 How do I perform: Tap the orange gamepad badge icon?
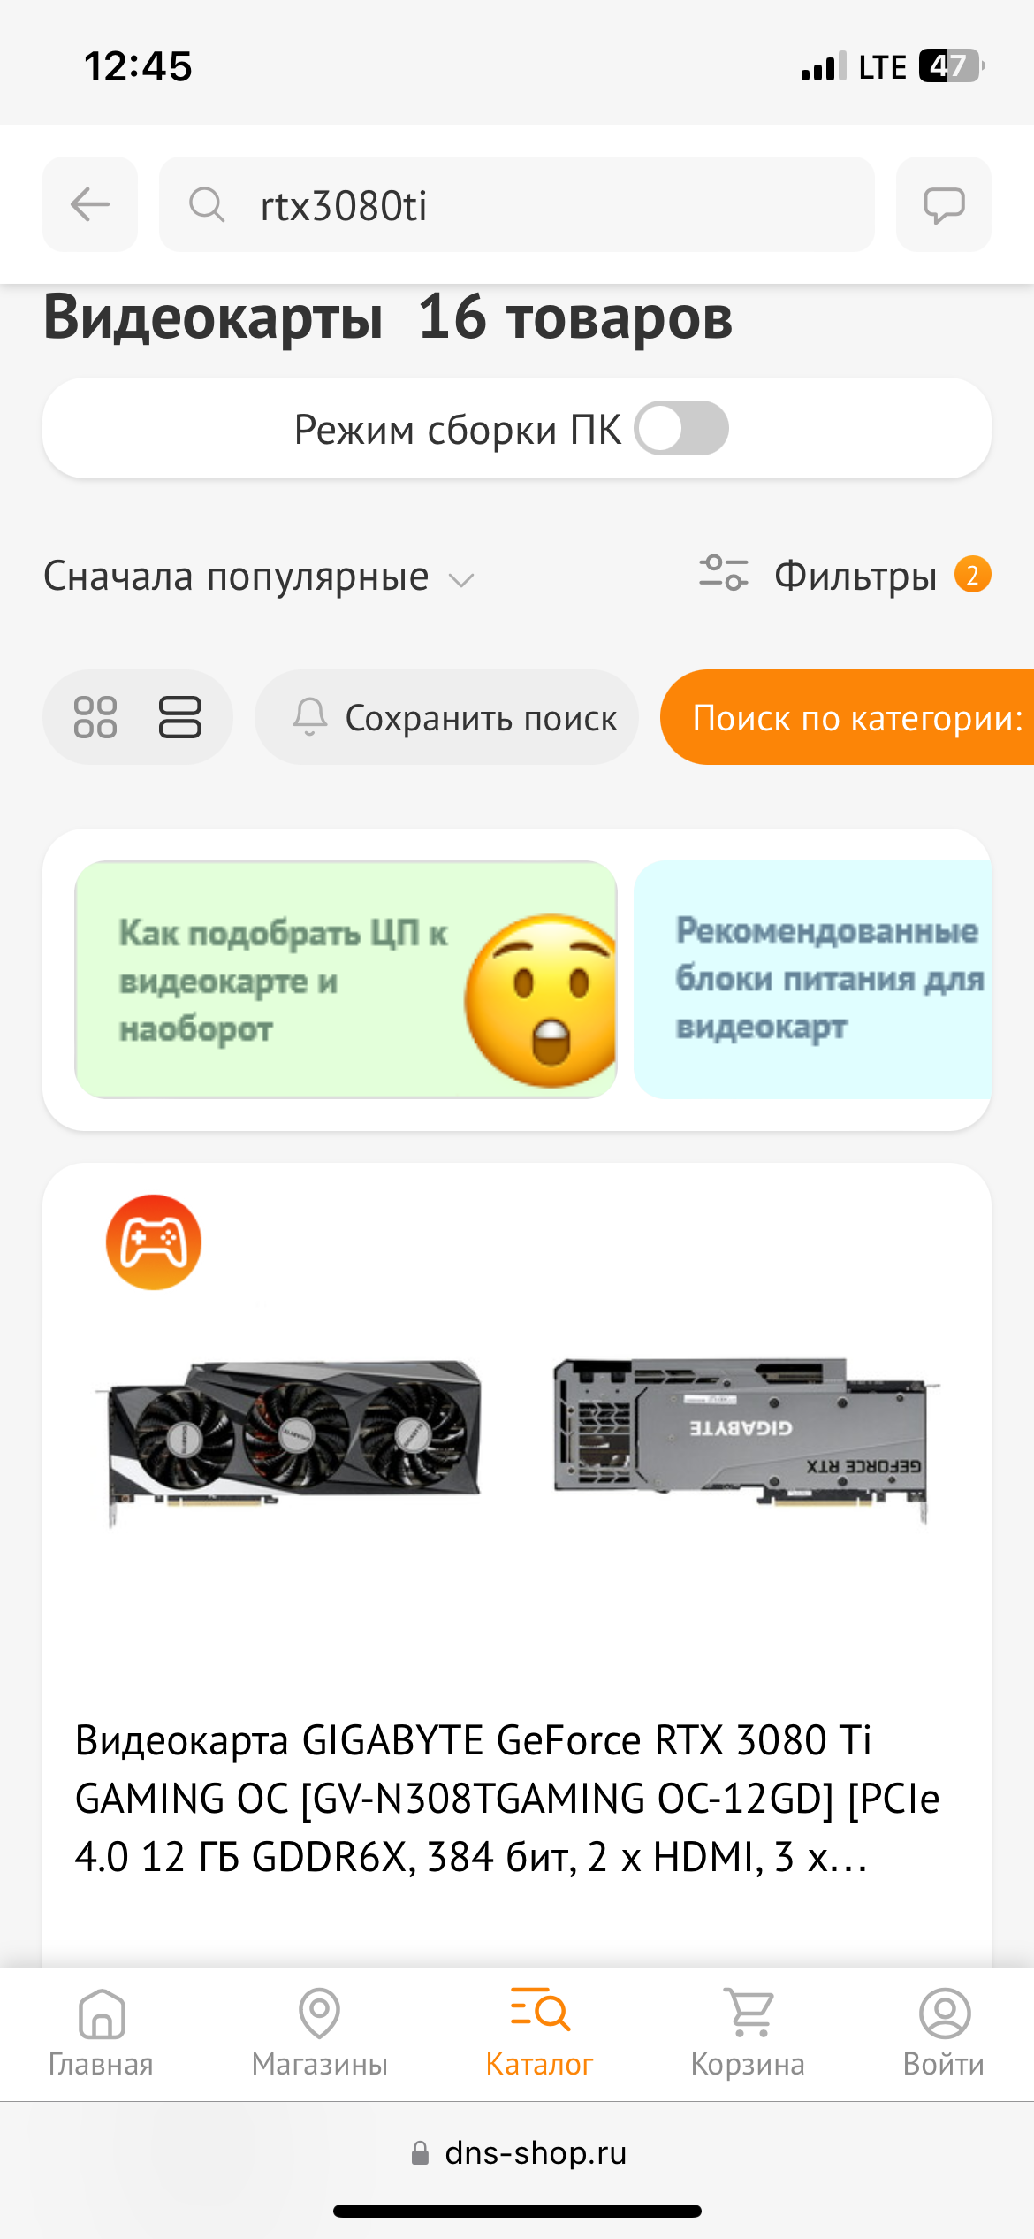coord(154,1242)
